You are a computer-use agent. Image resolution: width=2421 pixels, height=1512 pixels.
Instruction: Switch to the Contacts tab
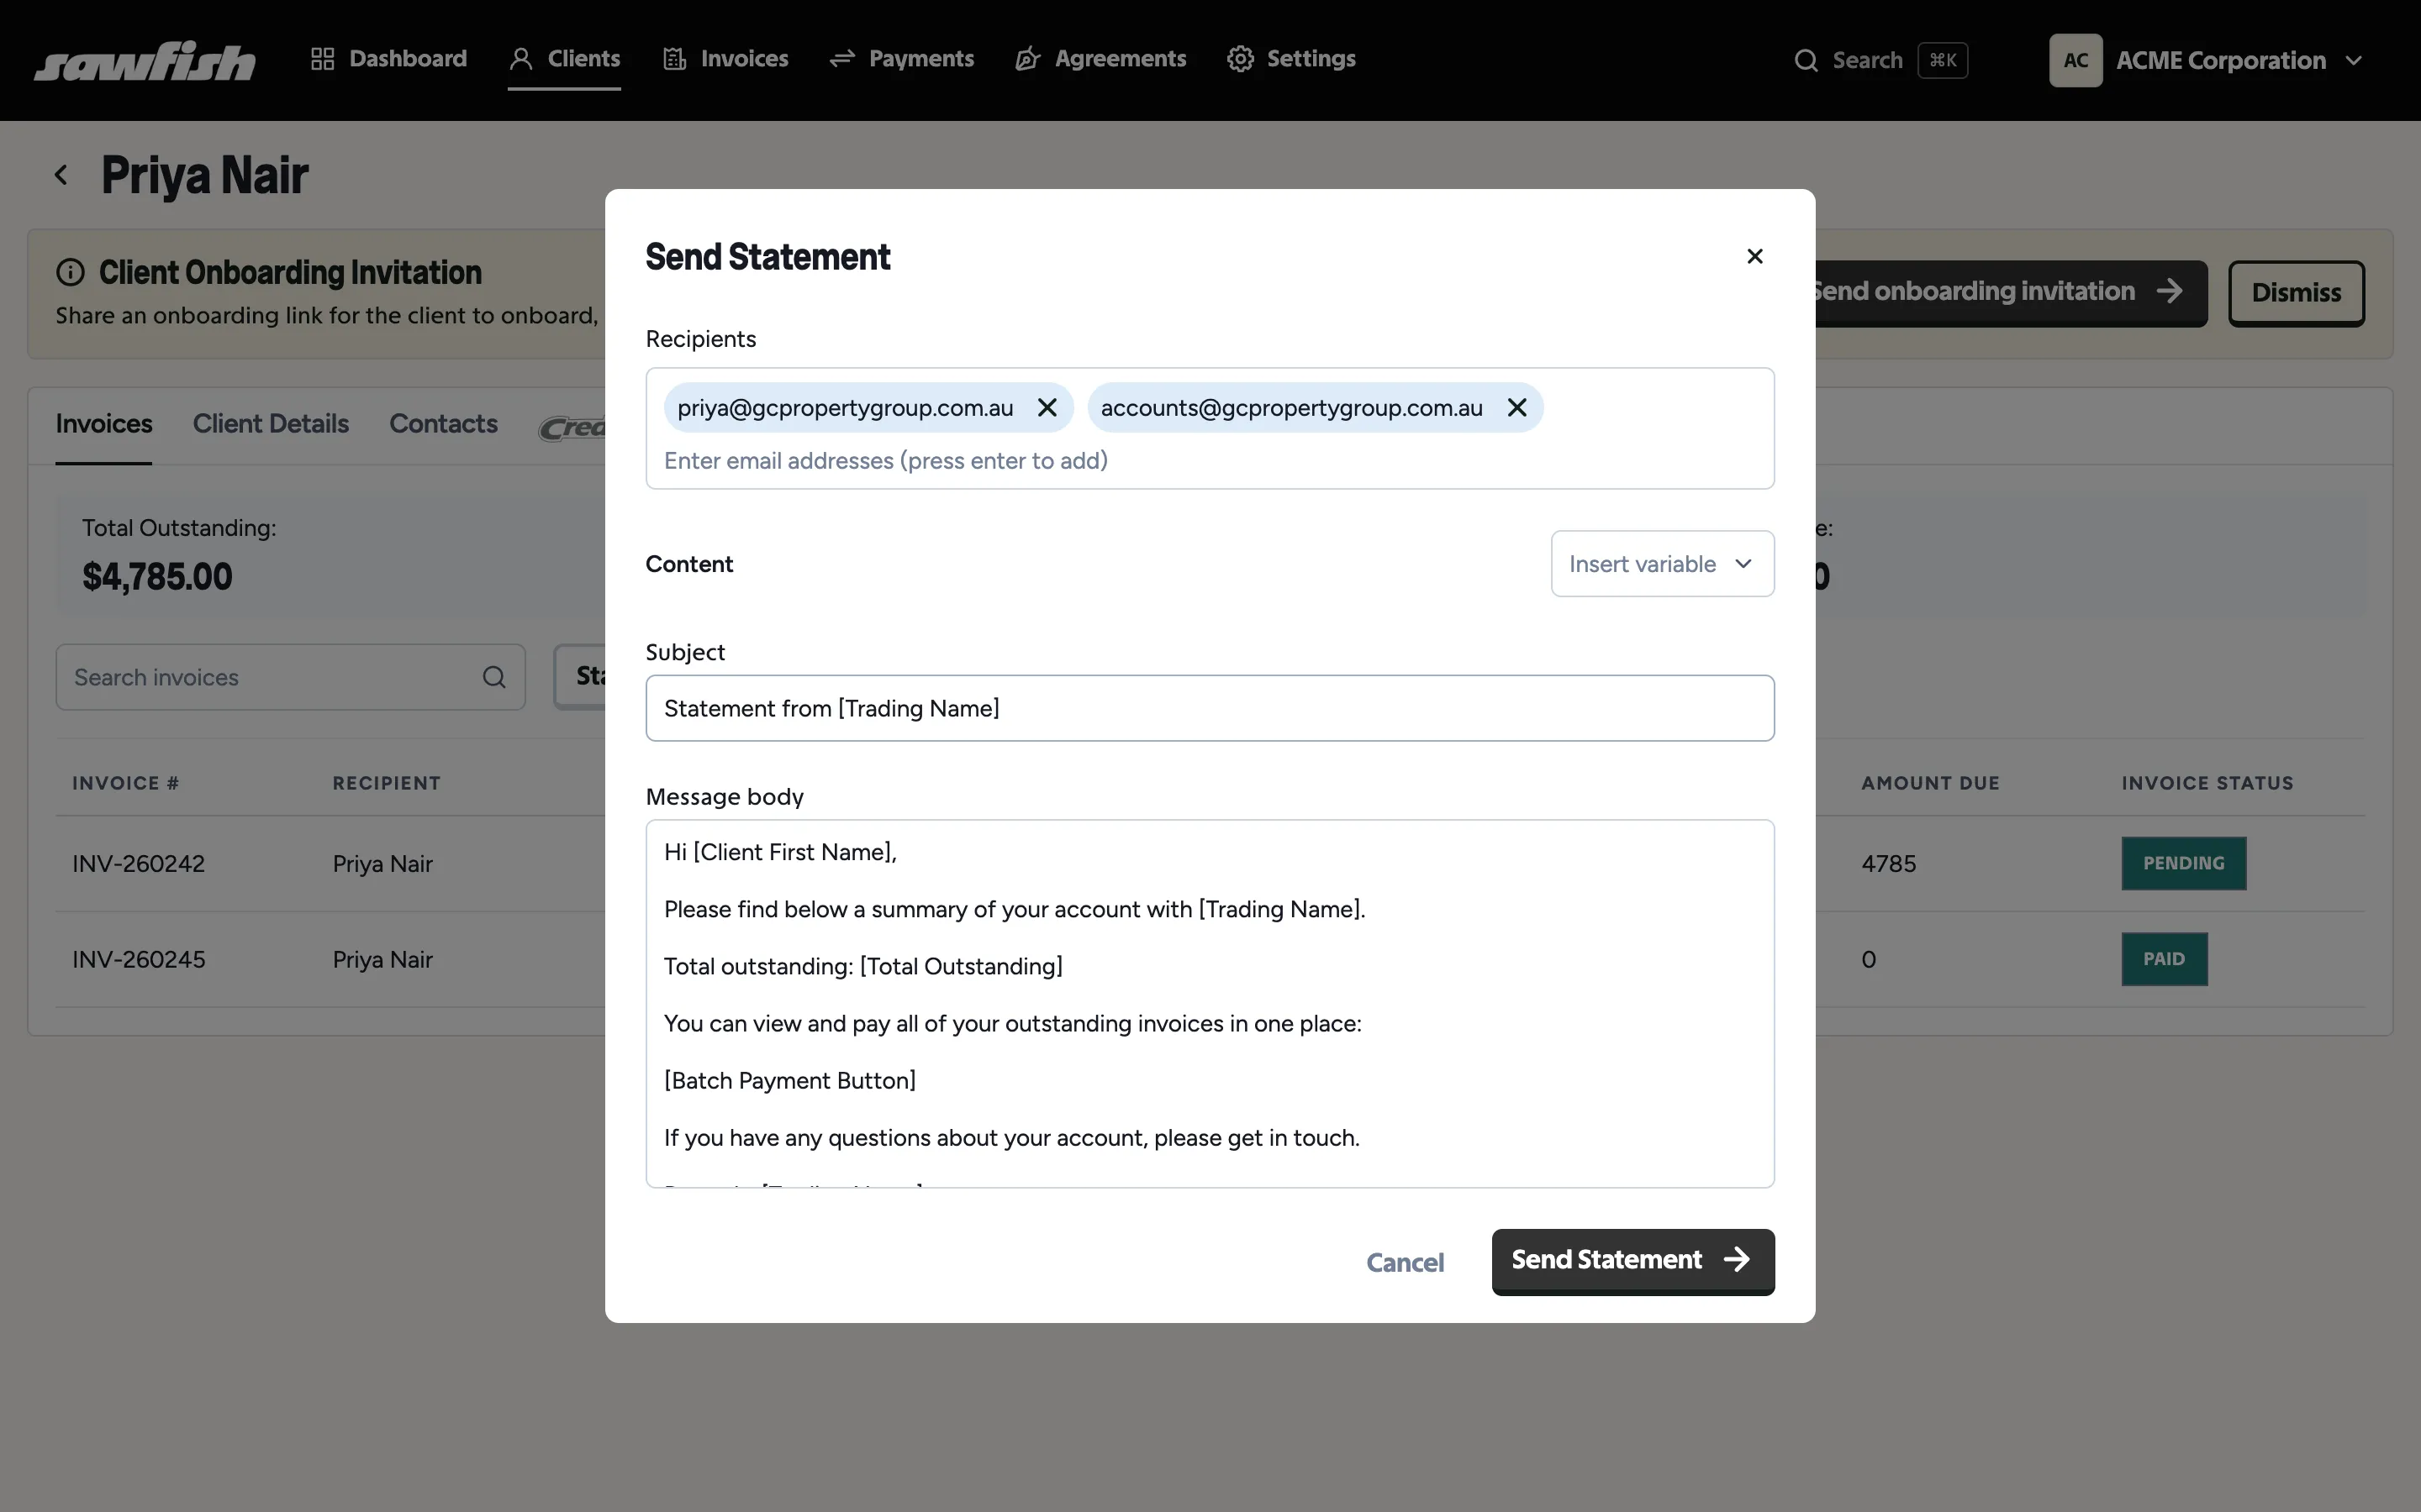[x=443, y=424]
